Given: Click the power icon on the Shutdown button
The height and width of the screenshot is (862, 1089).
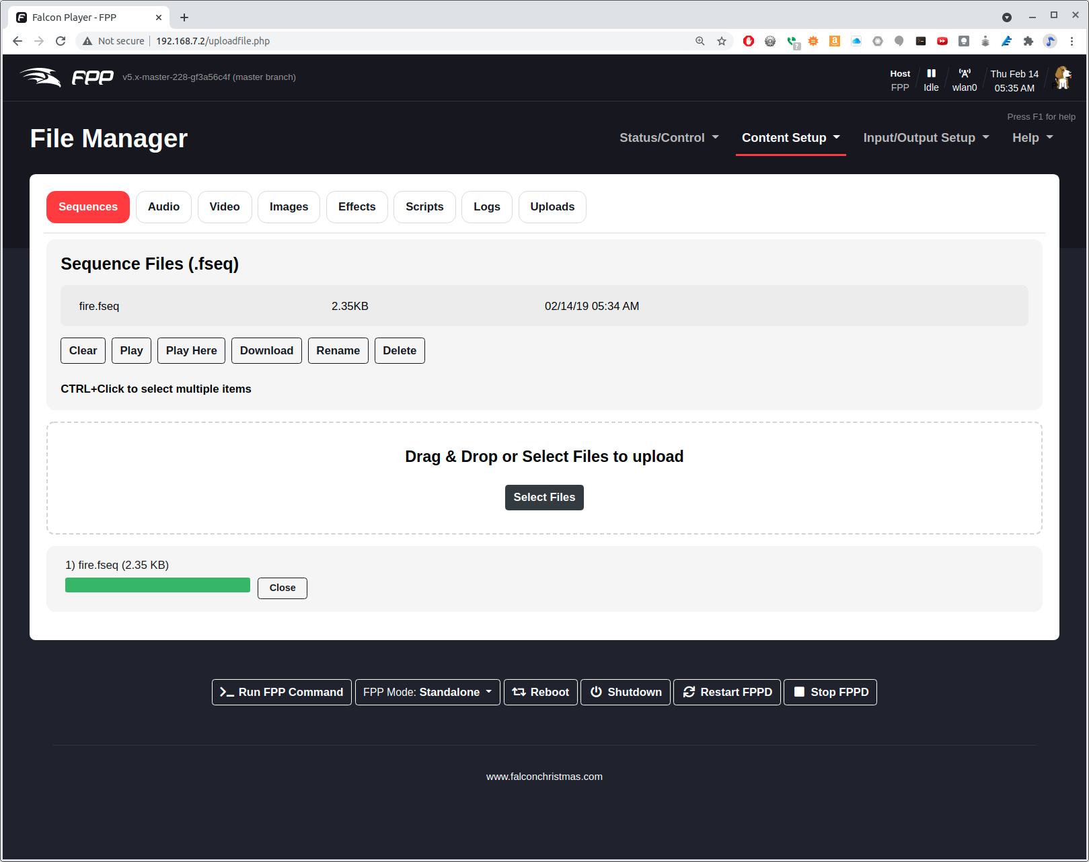Looking at the screenshot, I should [x=597, y=692].
